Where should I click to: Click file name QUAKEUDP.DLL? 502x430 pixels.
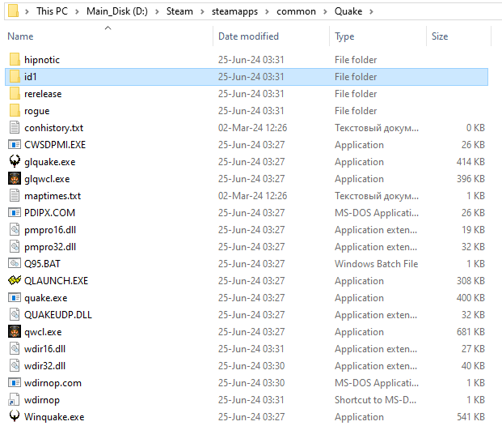(58, 315)
